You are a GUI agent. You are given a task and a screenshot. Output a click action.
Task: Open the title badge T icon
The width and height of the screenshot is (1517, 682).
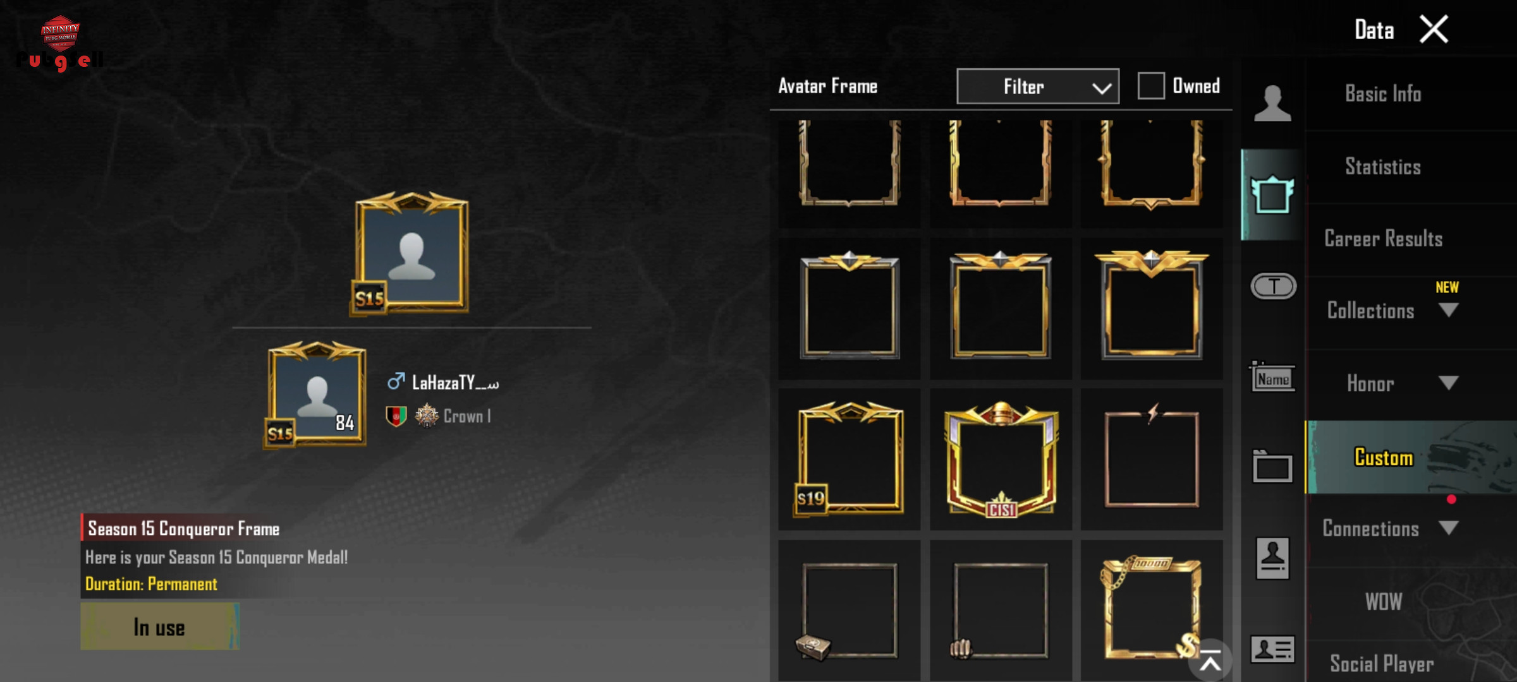(1273, 286)
